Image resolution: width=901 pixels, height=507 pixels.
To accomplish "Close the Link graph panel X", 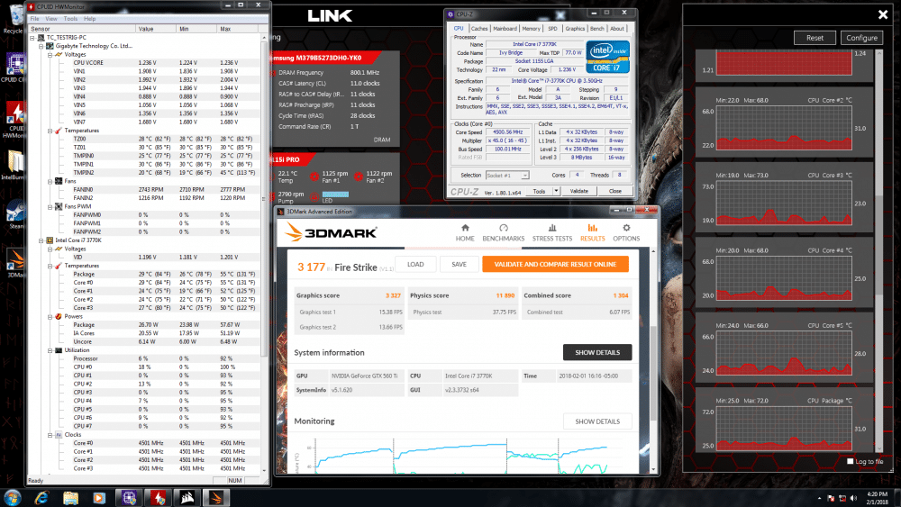I will pos(883,14).
